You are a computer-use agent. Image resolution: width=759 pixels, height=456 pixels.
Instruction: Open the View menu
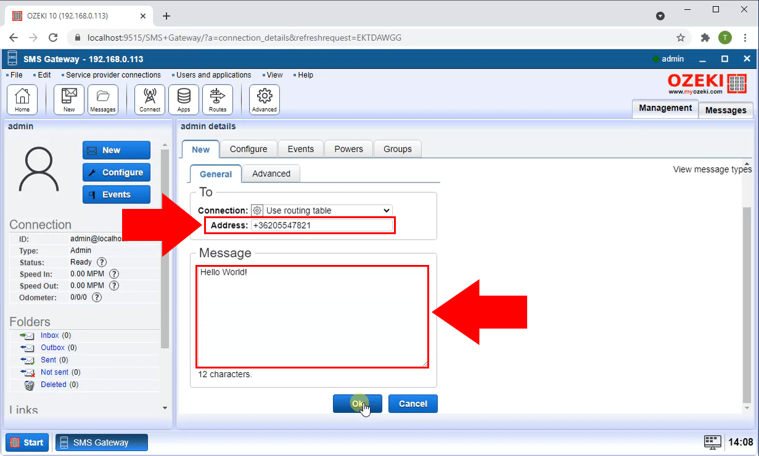click(275, 75)
